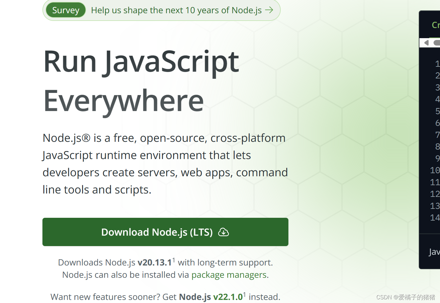The height and width of the screenshot is (303, 440).
Task: Click the Survey badge pill
Action: [65, 10]
